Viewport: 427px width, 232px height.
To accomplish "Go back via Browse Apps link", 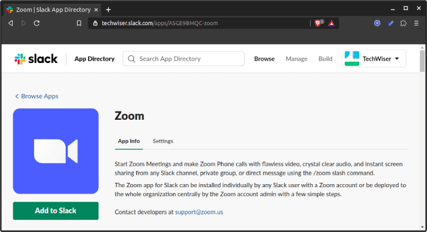I will [x=37, y=96].
